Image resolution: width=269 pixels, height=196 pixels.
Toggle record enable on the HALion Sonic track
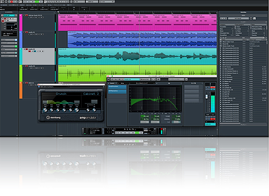[27, 16]
